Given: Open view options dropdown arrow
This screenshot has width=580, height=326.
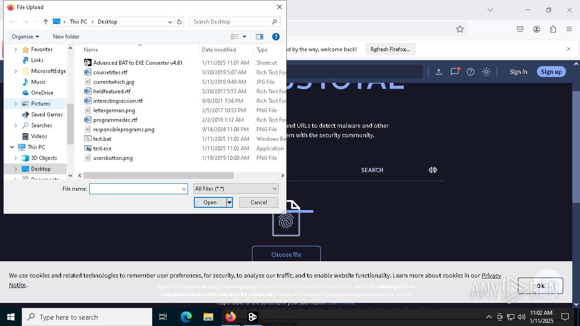Looking at the screenshot, I should click(245, 37).
